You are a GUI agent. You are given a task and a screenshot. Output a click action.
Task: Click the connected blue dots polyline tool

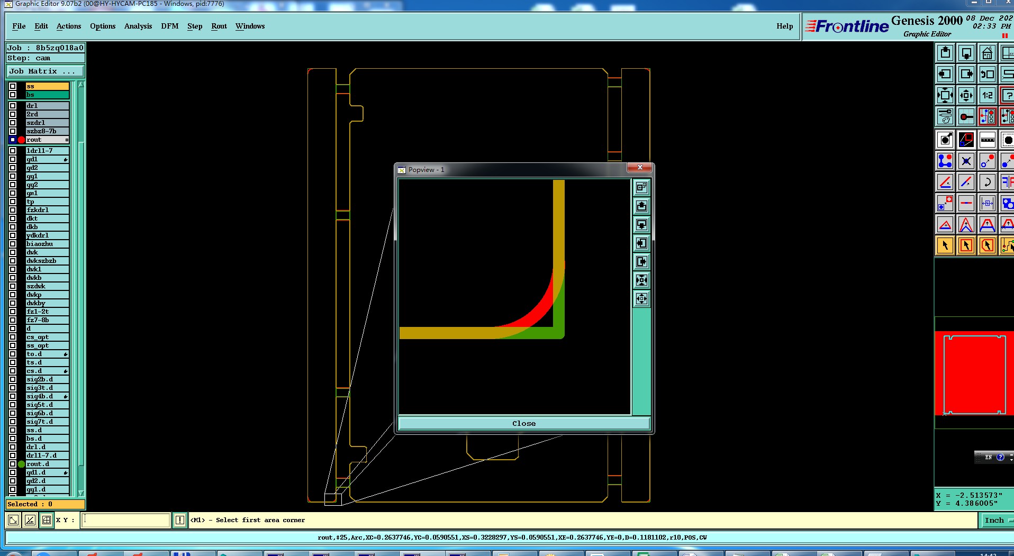pos(945,161)
